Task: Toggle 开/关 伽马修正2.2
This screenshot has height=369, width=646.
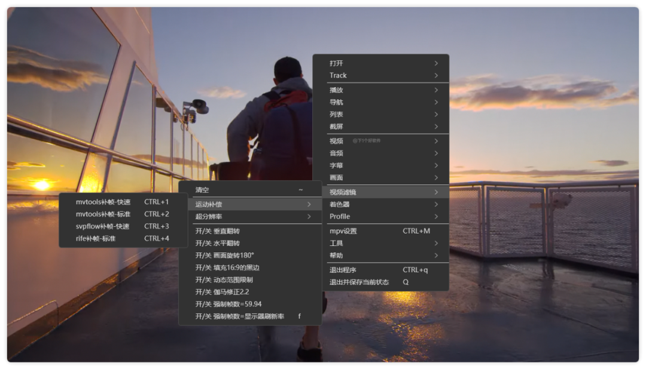Action: coord(250,292)
